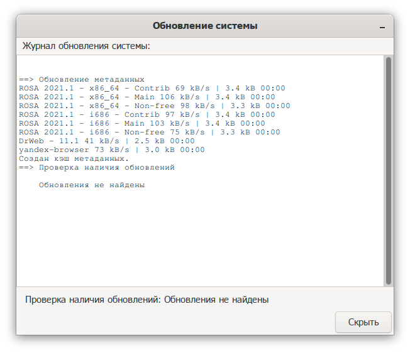This screenshot has height=353, width=410.
Task: Click the '==> Обновление метаданных' log line
Action: click(82, 79)
